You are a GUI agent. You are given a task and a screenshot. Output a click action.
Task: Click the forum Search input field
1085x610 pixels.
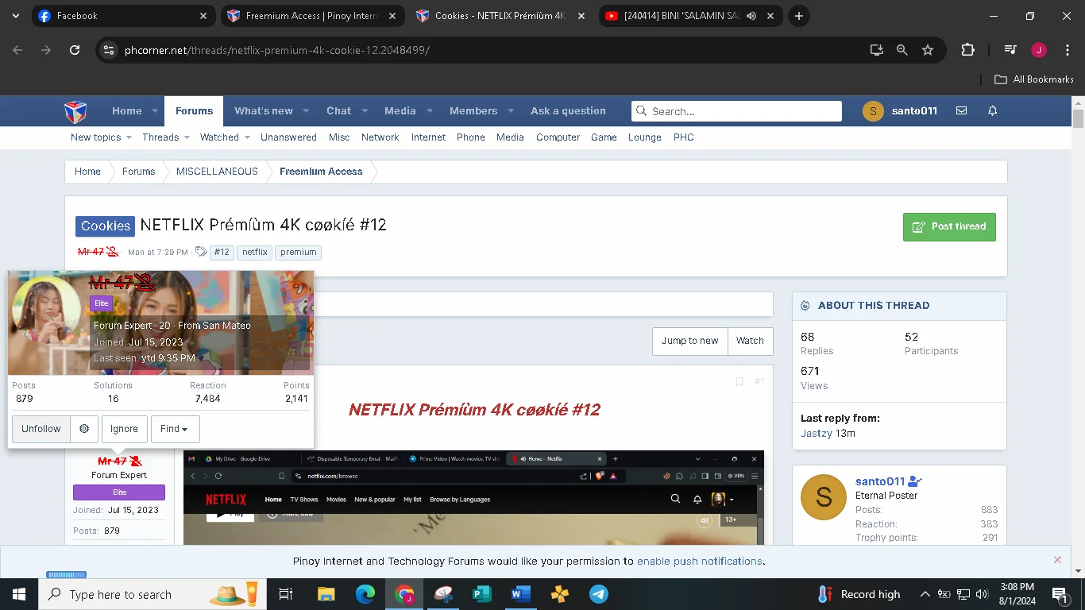[736, 111]
